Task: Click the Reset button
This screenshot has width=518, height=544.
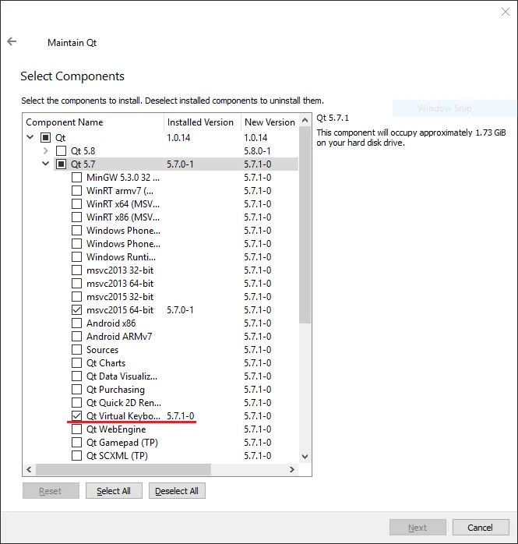Action: [51, 491]
